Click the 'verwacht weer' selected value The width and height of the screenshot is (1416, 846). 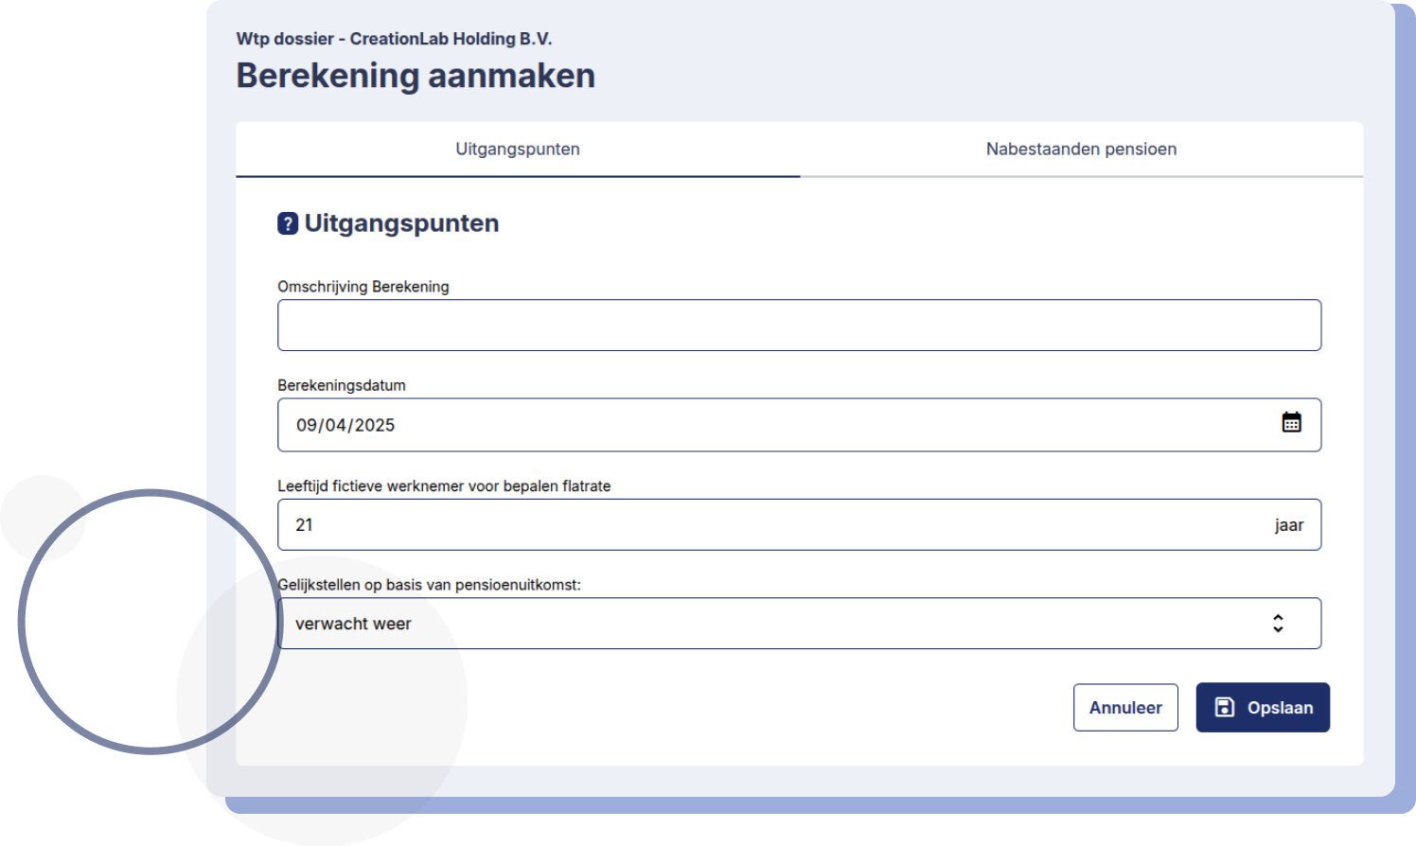pyautogui.click(x=353, y=624)
